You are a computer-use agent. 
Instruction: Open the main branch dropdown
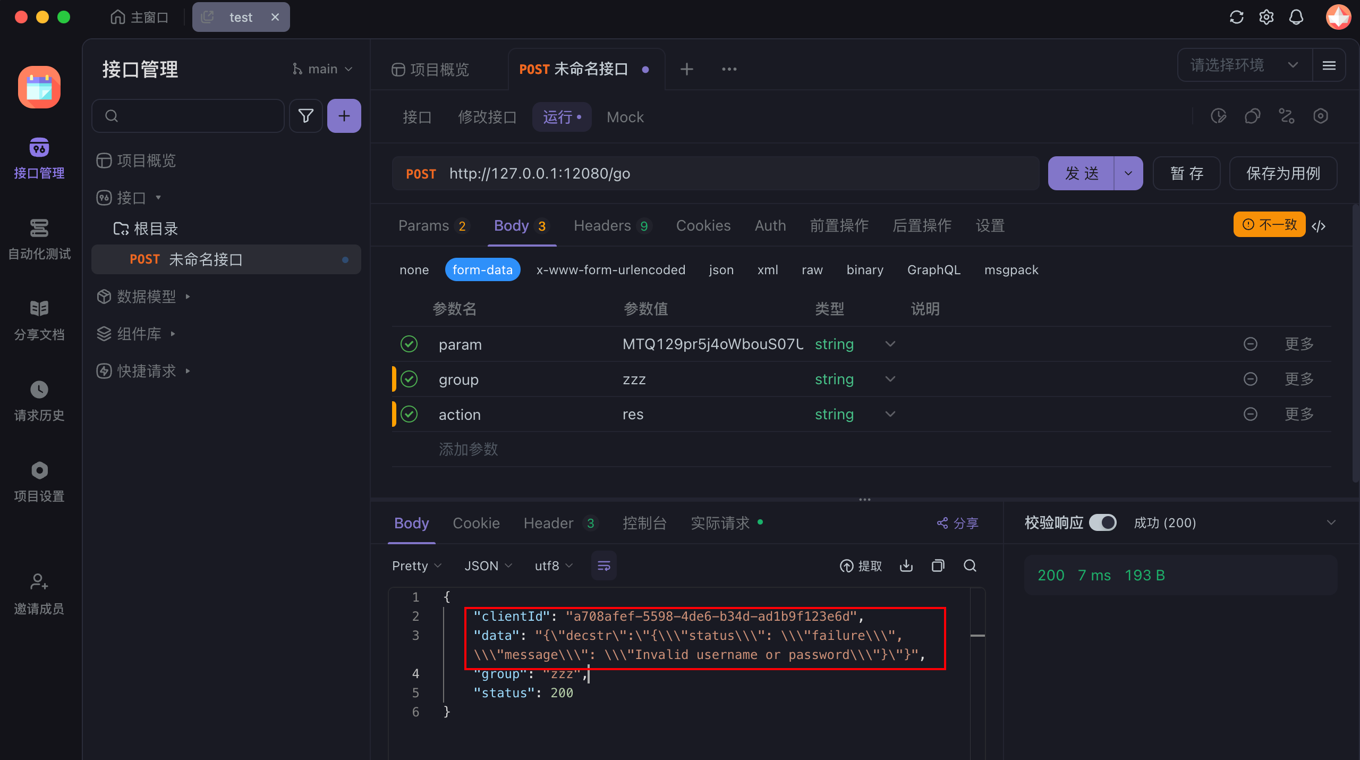322,69
